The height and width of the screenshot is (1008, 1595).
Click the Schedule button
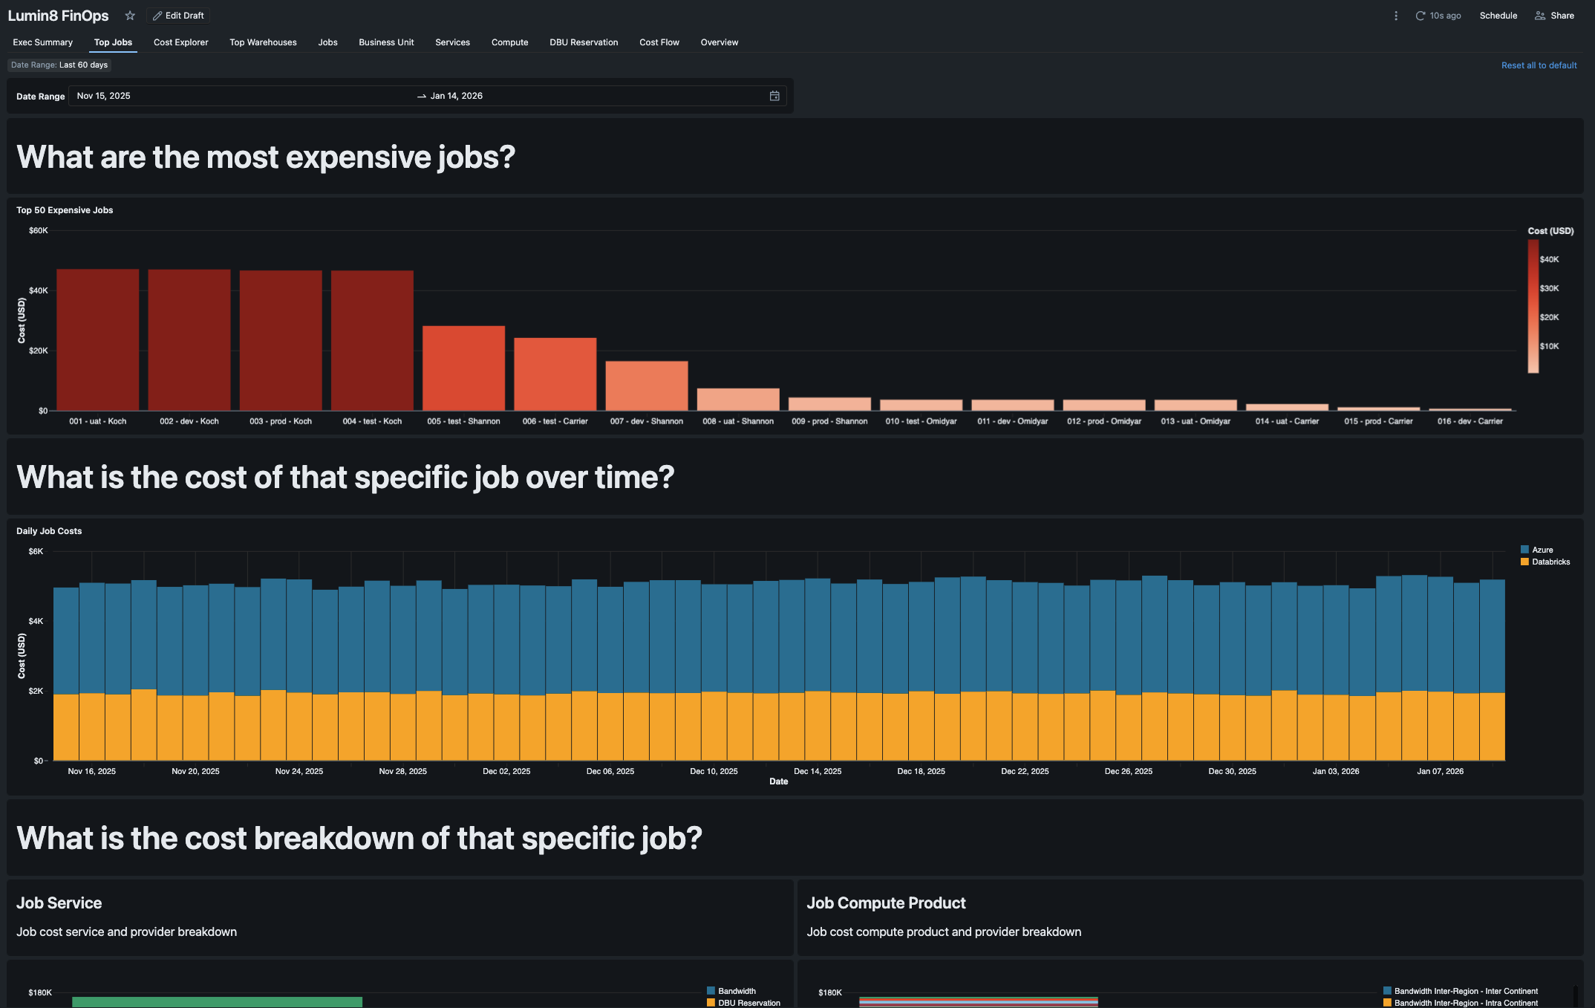click(x=1498, y=16)
